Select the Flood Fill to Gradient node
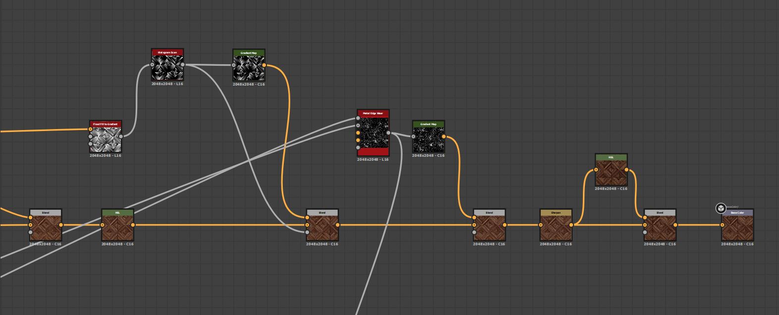The image size is (779, 315). (105, 136)
